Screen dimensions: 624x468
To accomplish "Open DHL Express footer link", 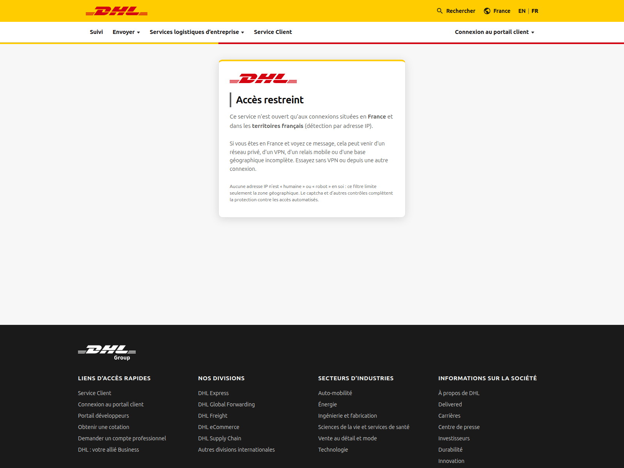I will (213, 393).
